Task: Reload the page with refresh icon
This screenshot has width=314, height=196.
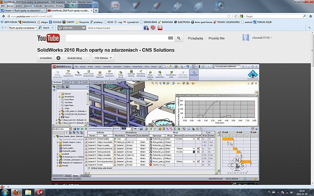Action: pyautogui.click(x=235, y=16)
